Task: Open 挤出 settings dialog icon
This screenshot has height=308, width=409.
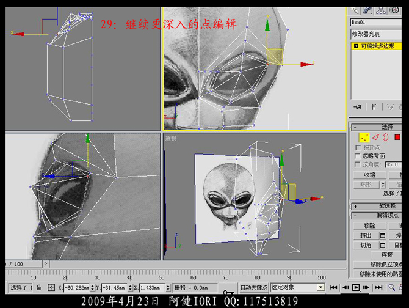Action: tap(382, 235)
